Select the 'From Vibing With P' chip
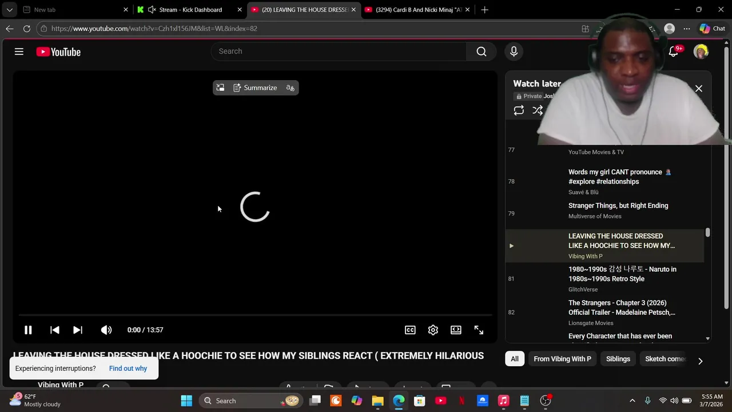The width and height of the screenshot is (732, 412). [x=562, y=359]
